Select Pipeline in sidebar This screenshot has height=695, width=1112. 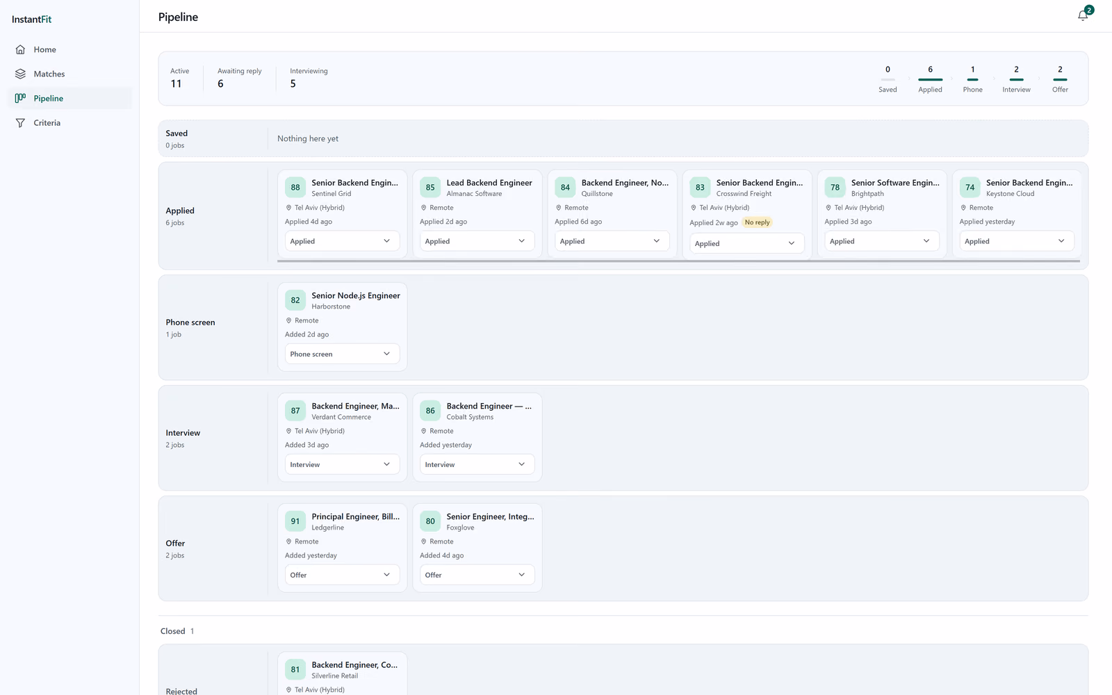[x=69, y=98]
